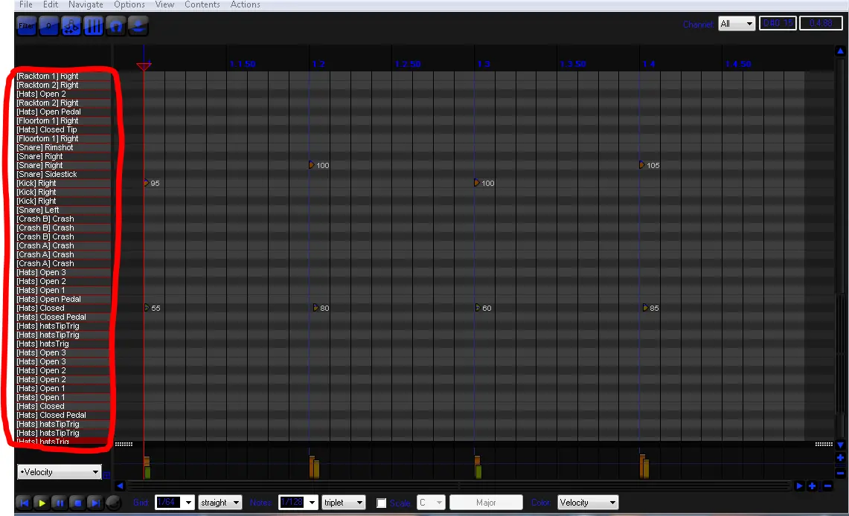849x516 pixels.
Task: Jump to start with rewind button
Action: (24, 503)
